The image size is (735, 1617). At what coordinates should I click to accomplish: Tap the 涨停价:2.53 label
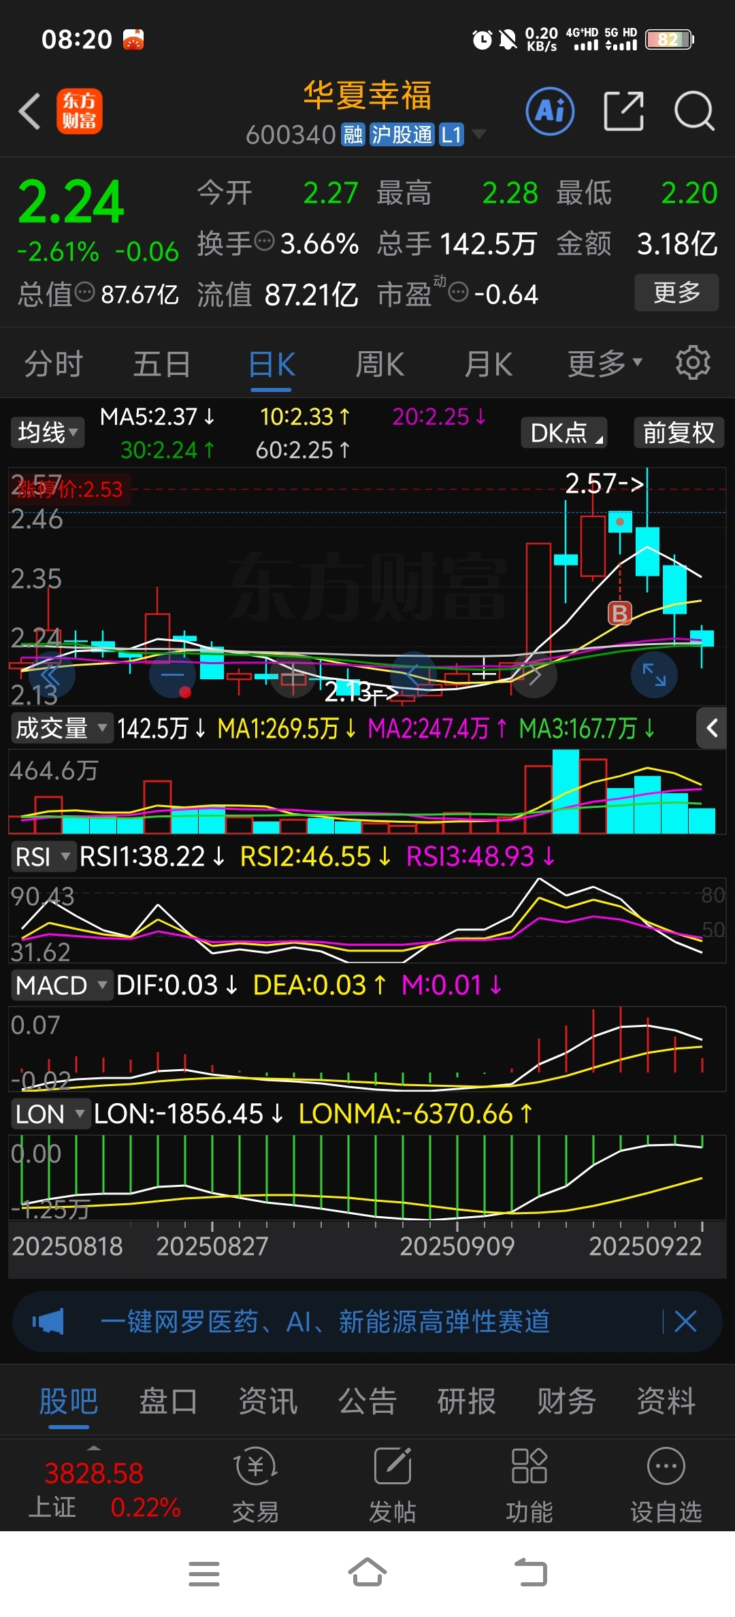(69, 489)
